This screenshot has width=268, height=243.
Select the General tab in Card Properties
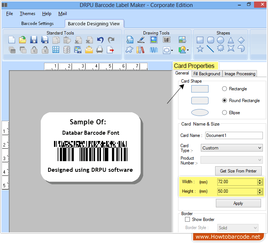coord(182,73)
